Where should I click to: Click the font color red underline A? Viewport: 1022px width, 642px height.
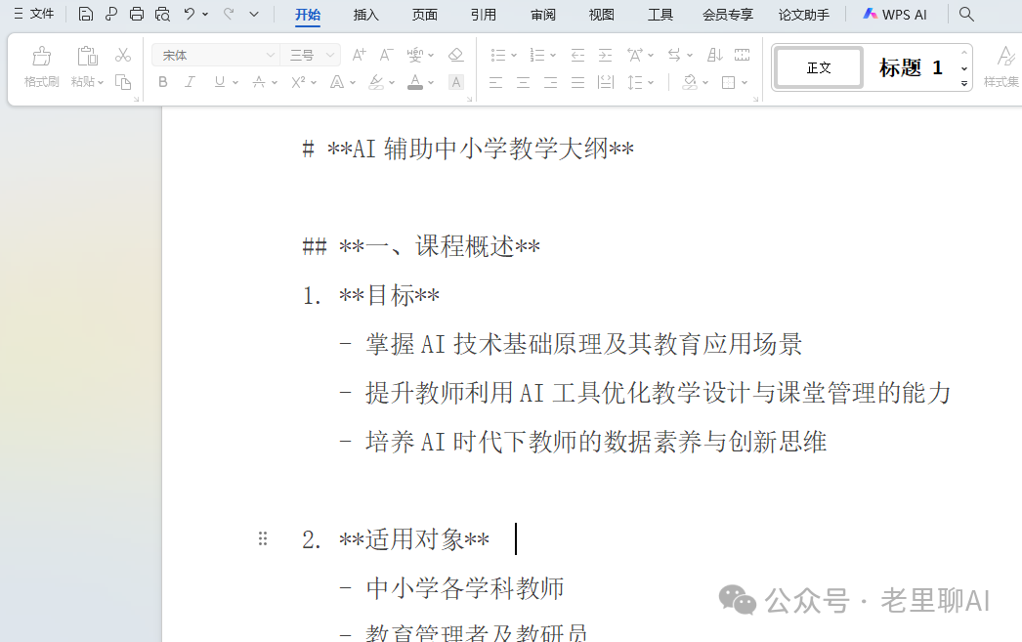[415, 82]
